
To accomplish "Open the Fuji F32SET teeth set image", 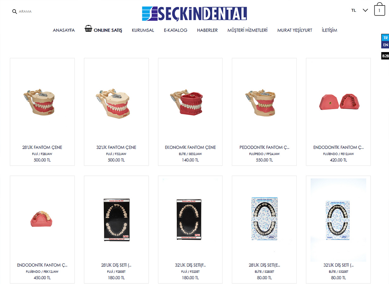I will (x=189, y=220).
